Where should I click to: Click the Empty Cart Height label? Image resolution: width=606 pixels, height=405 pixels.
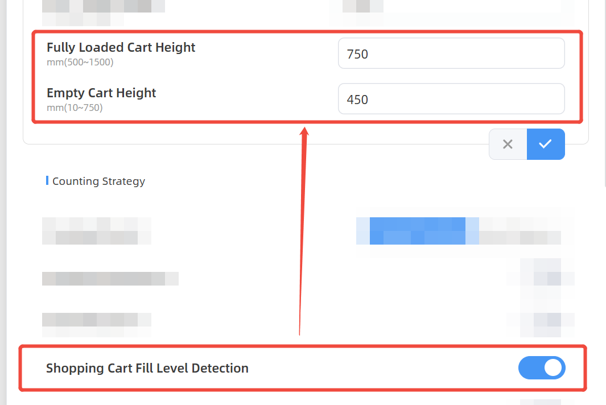[x=101, y=93]
